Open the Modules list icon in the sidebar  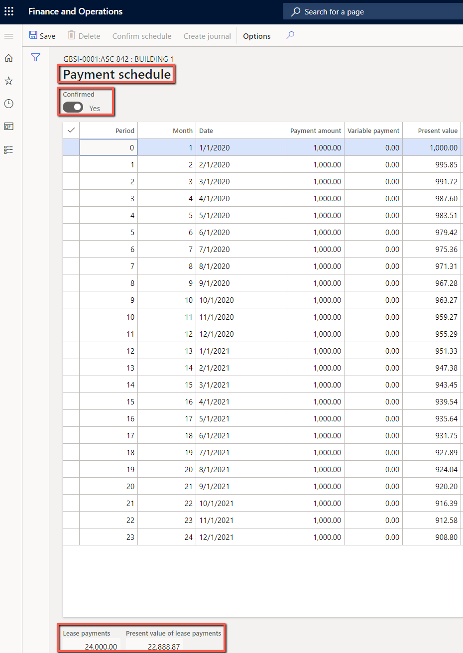coord(8,149)
